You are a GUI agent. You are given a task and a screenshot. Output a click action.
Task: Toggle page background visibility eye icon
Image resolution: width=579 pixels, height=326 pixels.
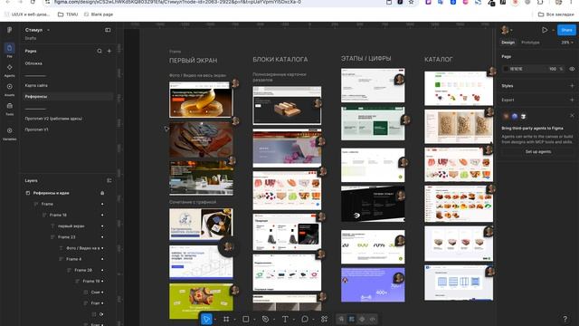[572, 69]
